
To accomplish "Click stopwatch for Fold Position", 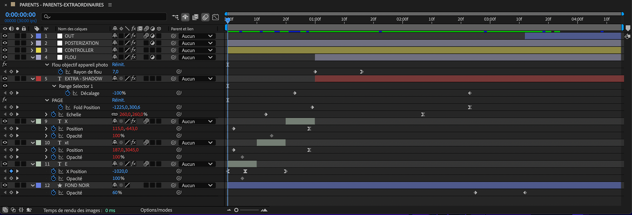I will [x=61, y=107].
